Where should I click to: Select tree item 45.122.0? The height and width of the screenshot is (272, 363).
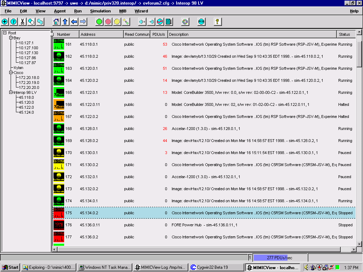click(x=26, y=107)
